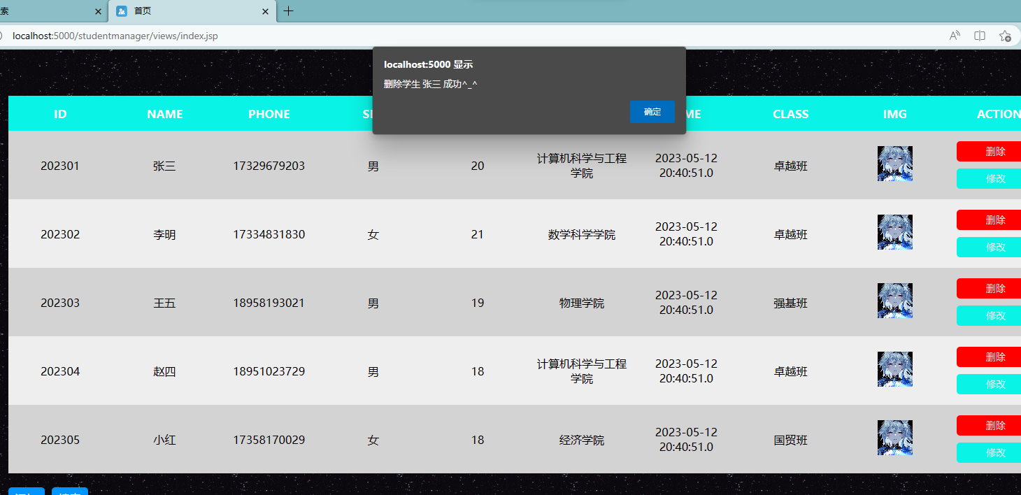Click phone number 18958193021
1021x495 pixels.
[269, 303]
